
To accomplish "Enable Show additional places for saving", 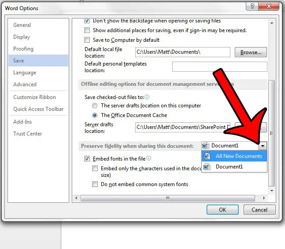I will 87,30.
